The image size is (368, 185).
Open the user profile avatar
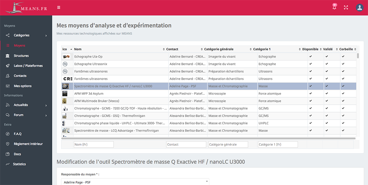(360, 7)
